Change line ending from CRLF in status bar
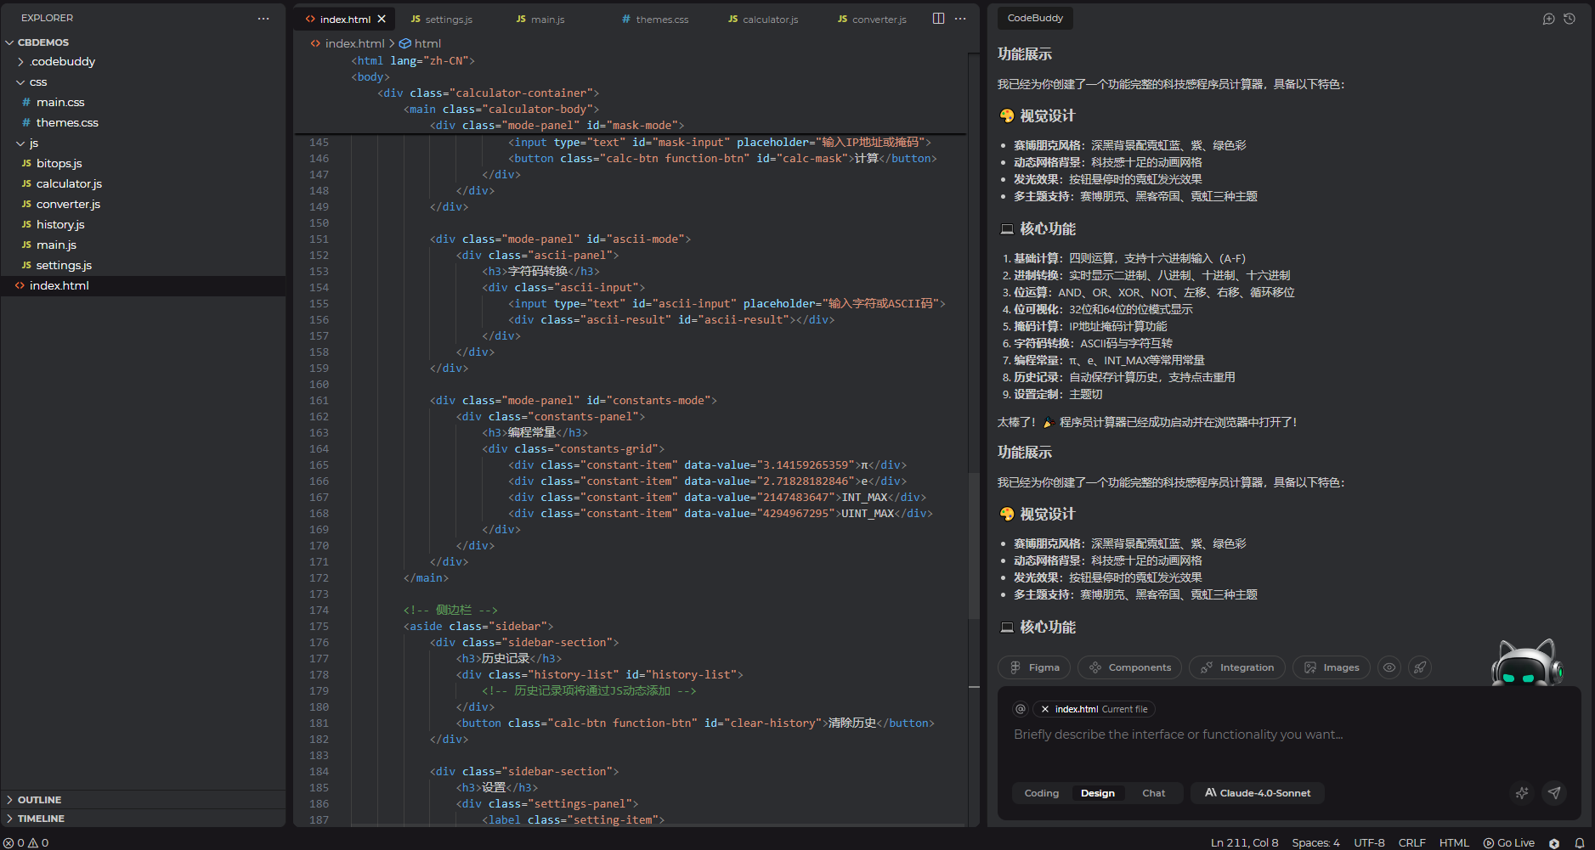Screen dimensions: 1595x850 click(1412, 842)
